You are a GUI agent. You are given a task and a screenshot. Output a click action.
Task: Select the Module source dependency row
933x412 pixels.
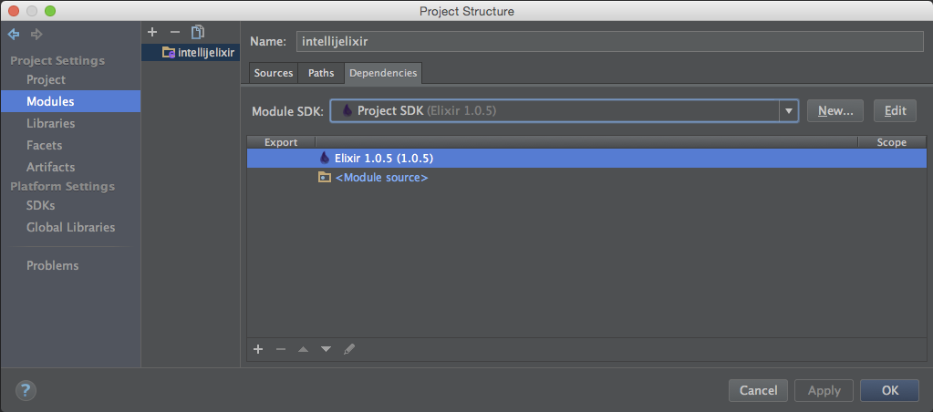click(381, 178)
